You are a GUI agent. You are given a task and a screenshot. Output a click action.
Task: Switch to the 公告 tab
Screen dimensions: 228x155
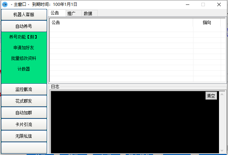(x=57, y=13)
